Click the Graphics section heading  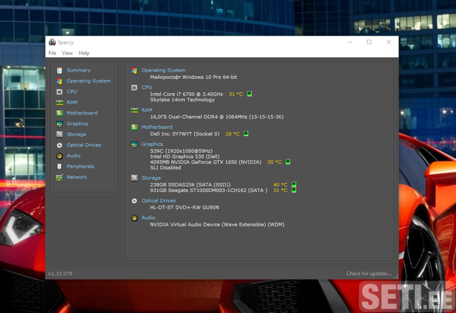click(152, 144)
